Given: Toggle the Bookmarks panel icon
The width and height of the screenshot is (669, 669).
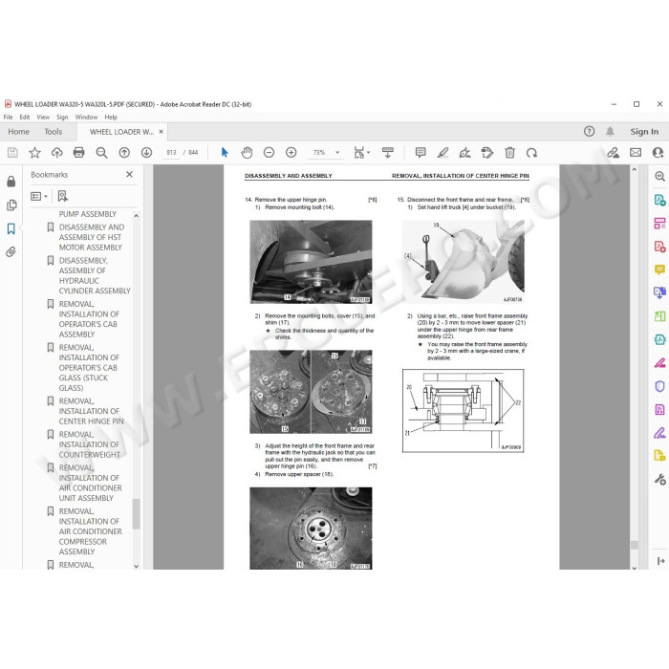Looking at the screenshot, I should point(11,228).
